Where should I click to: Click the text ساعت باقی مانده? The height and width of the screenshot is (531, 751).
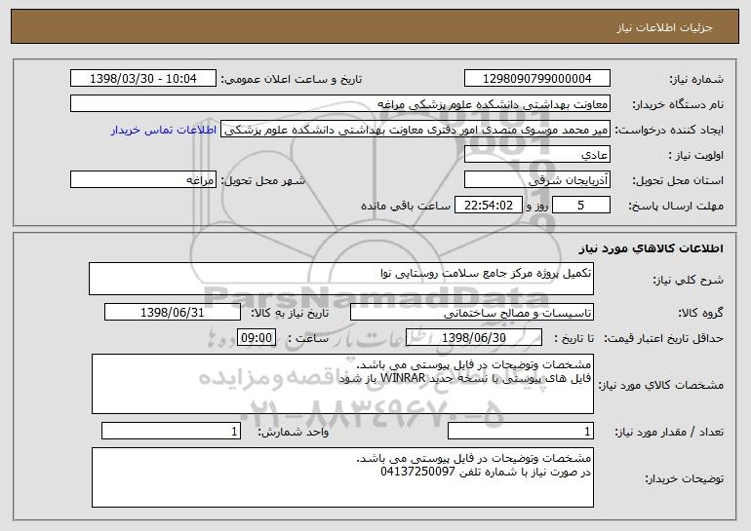click(406, 206)
